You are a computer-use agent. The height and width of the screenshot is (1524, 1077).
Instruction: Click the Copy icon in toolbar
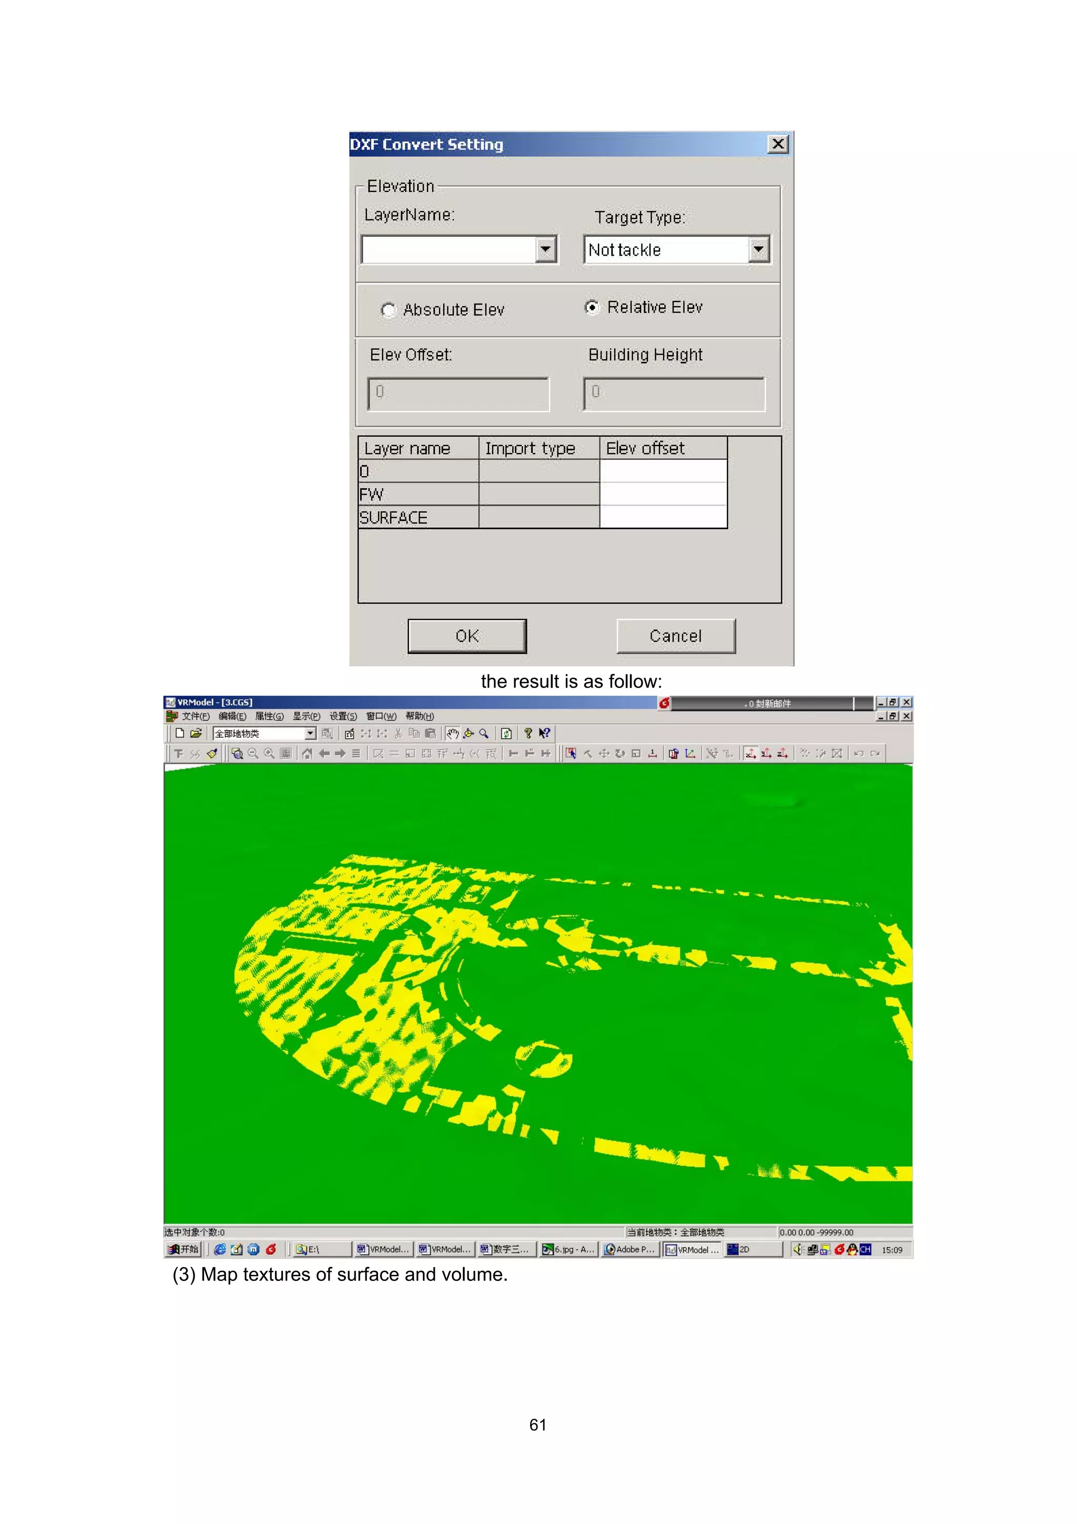coord(414,733)
